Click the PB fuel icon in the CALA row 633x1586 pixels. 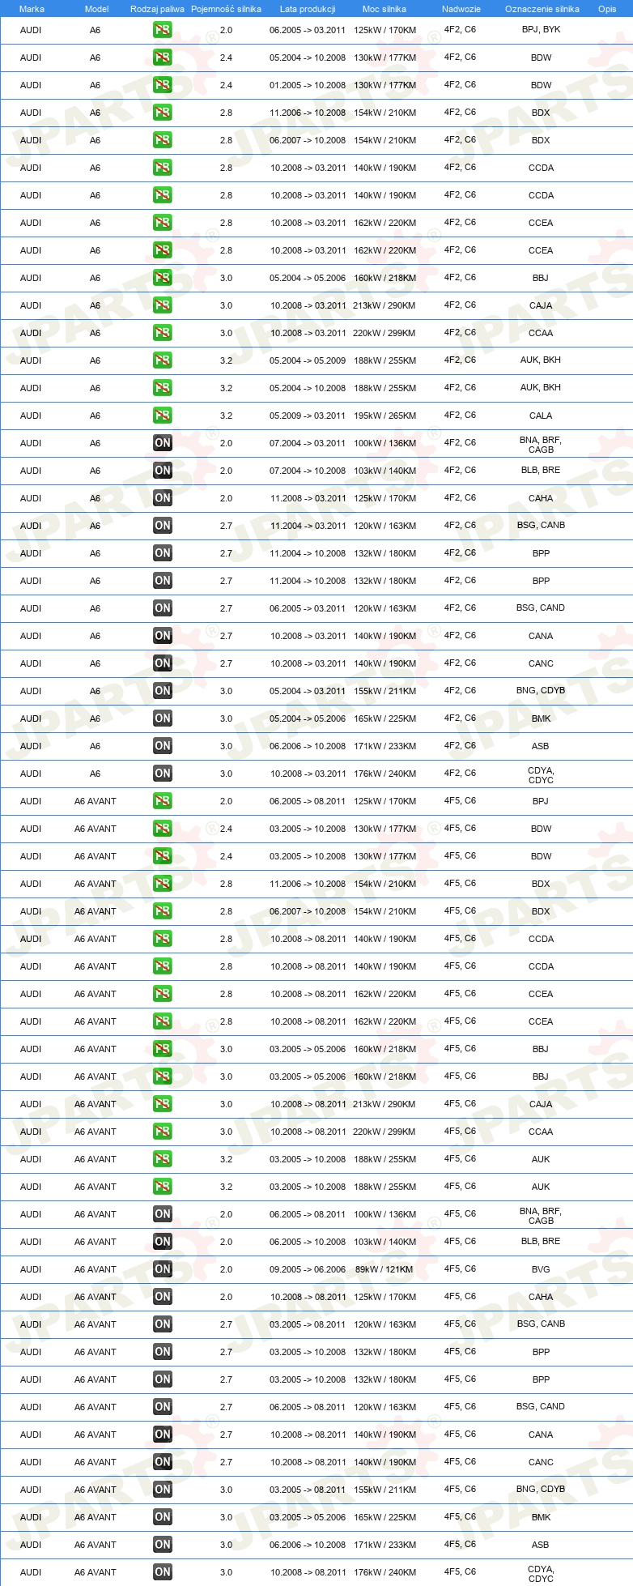(x=163, y=416)
